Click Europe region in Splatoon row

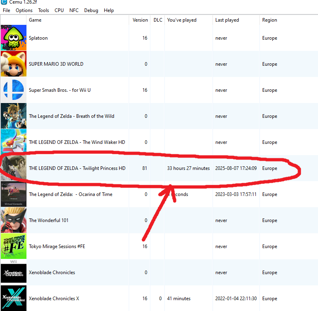pos(269,38)
